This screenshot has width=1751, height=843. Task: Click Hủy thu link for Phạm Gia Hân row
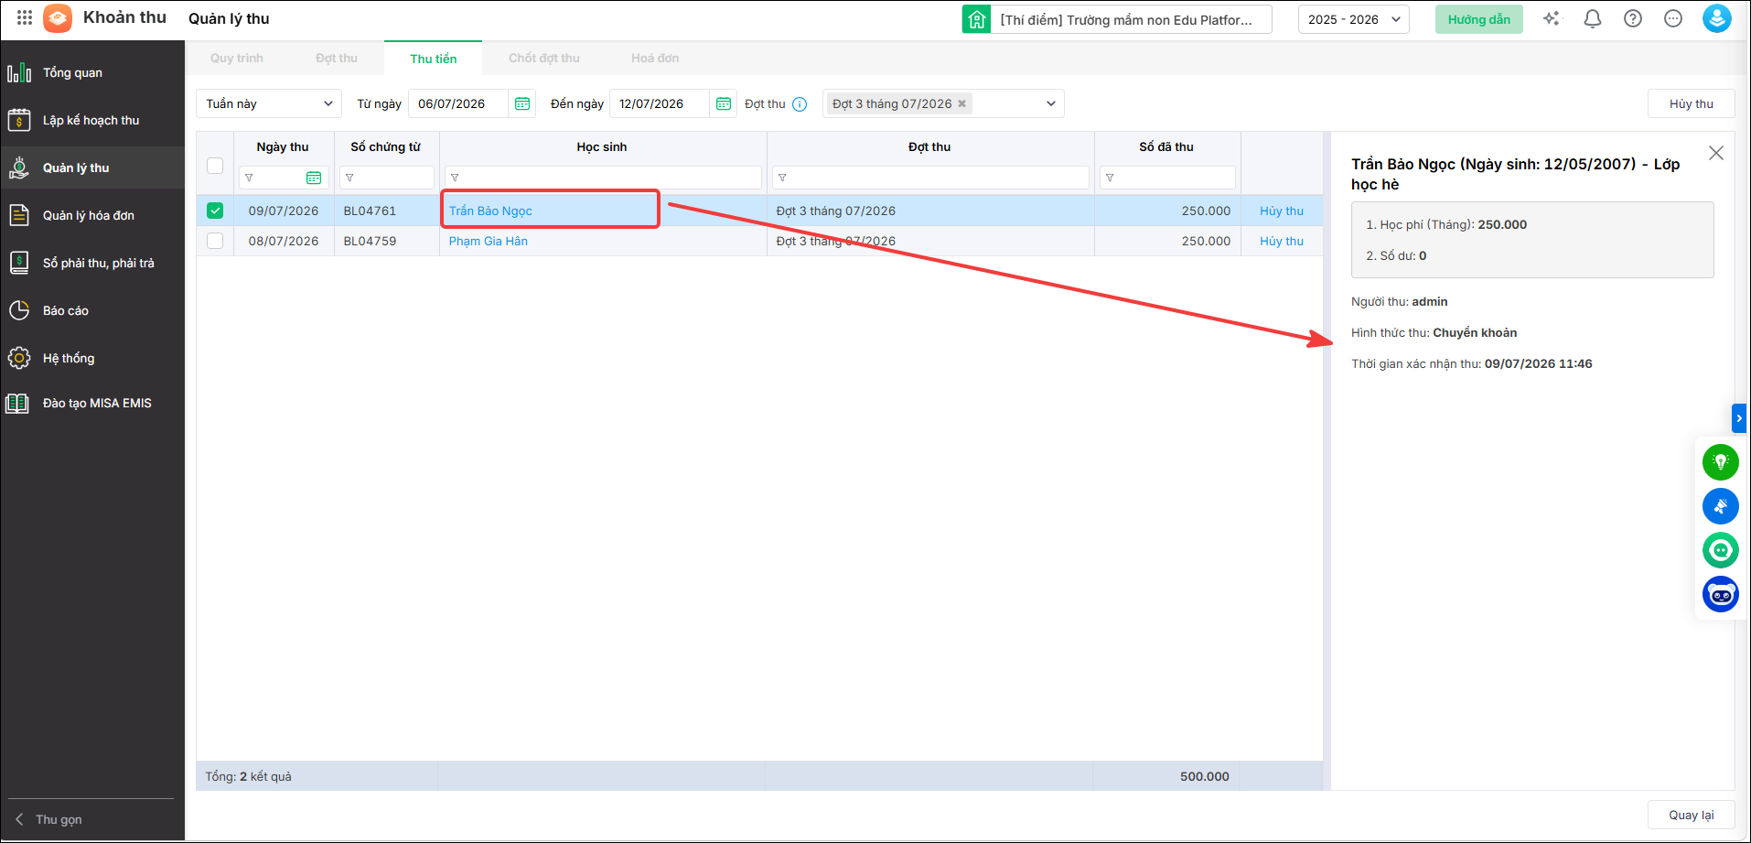1282,241
